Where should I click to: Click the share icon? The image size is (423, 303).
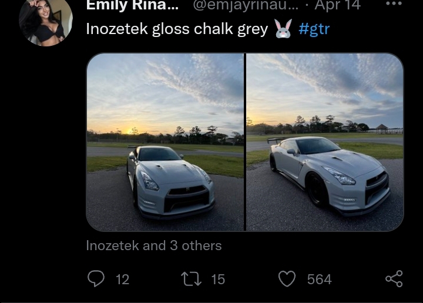[x=394, y=279]
